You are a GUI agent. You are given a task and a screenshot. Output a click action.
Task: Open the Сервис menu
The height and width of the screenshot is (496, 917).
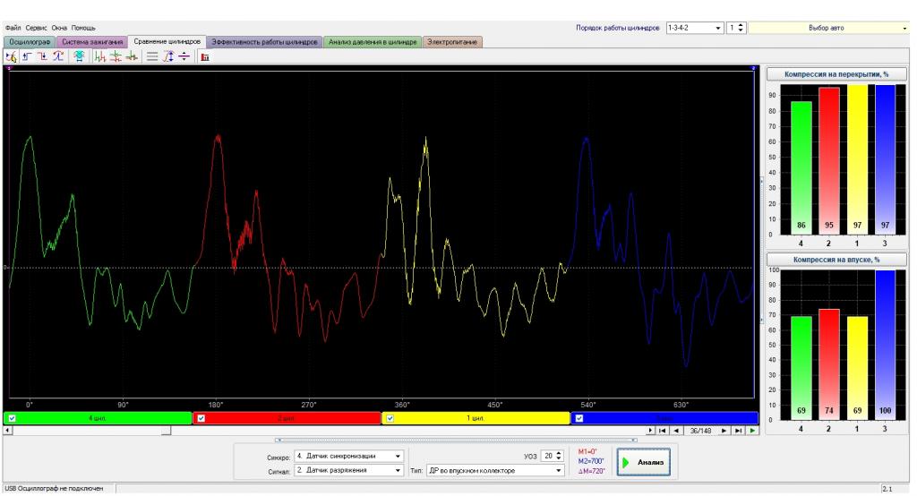(36, 28)
